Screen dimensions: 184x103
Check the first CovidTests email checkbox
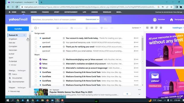click(x=36, y=72)
